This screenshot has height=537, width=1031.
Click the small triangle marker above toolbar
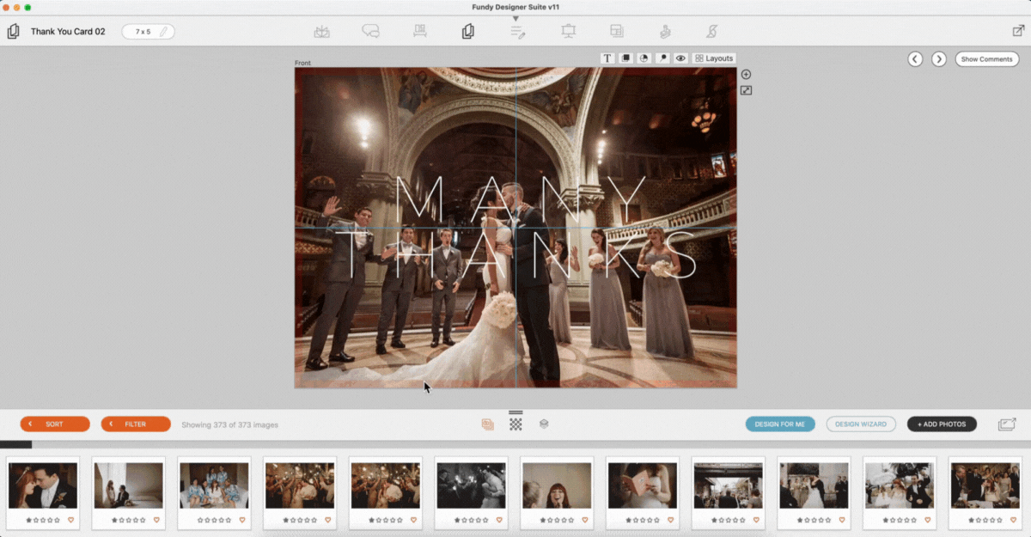[x=515, y=18]
